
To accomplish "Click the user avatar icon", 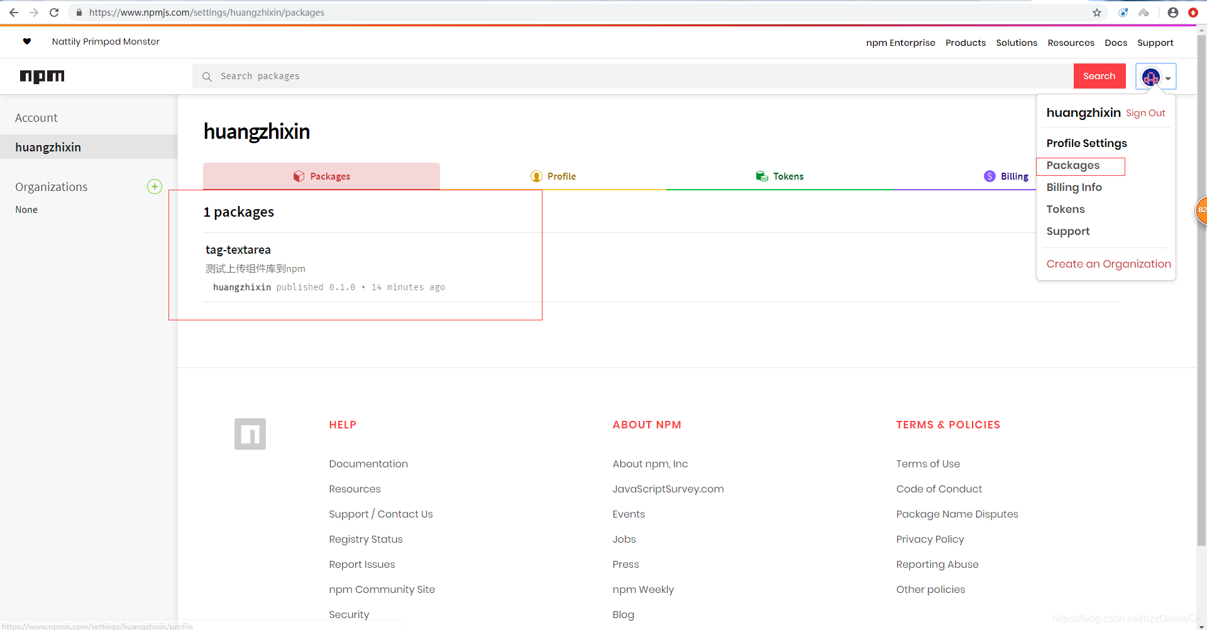I will point(1151,77).
